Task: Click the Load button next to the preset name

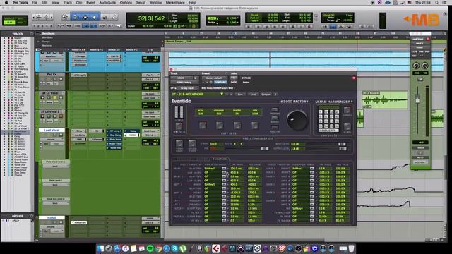Action: pos(253,94)
